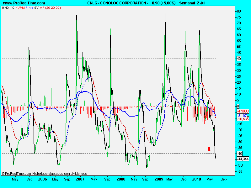This screenshot has height=188, width=251.
Task: Click the red -10,535 value tag
Action: [x=243, y=119]
